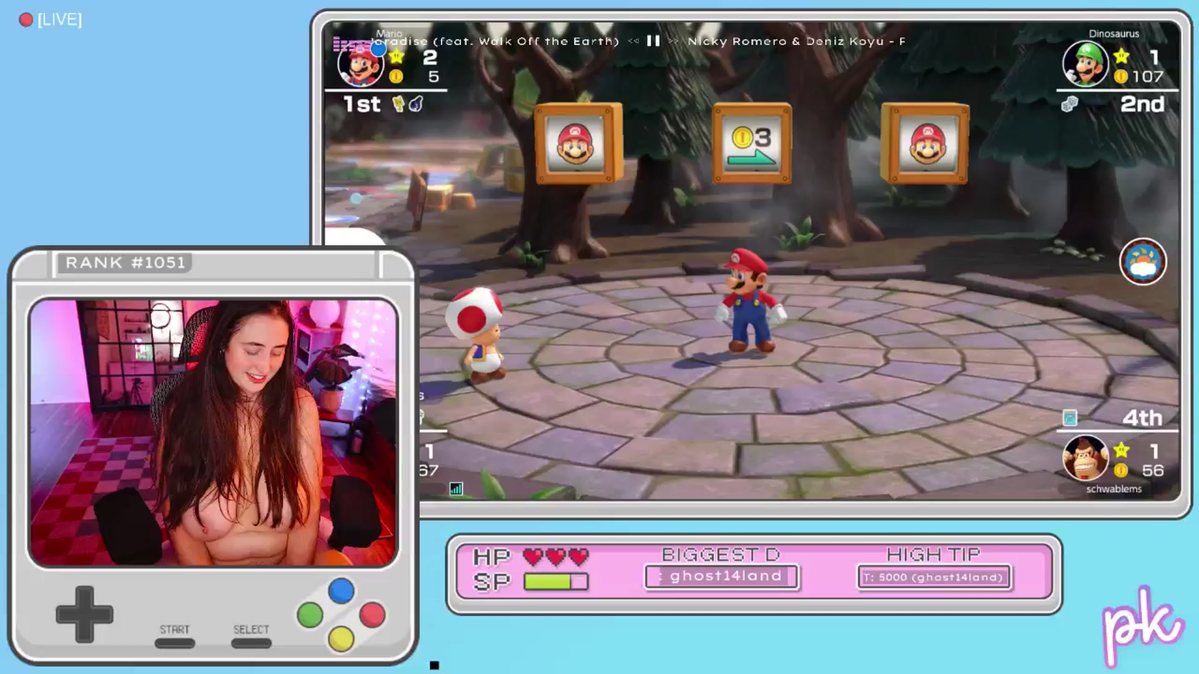Pause the music with pause button
The height and width of the screenshot is (674, 1199).
click(653, 41)
